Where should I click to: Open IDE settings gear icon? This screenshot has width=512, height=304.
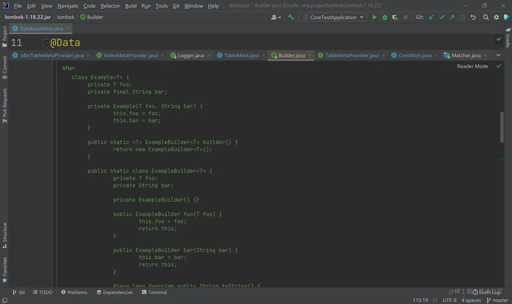(x=496, y=17)
